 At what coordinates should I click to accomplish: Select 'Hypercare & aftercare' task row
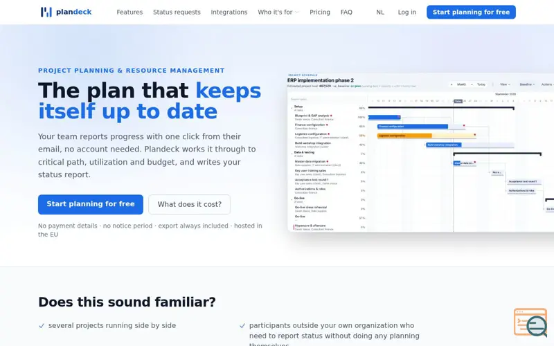coord(328,227)
